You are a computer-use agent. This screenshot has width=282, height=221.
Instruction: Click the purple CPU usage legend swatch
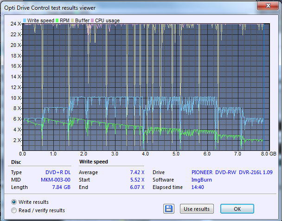tap(93, 20)
